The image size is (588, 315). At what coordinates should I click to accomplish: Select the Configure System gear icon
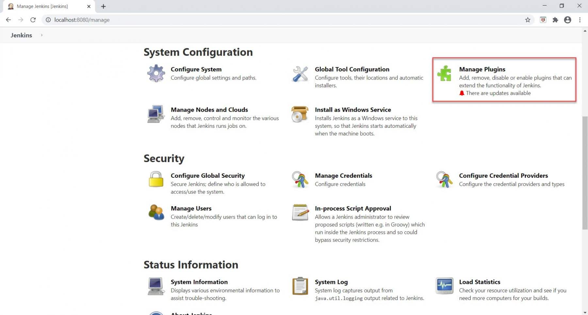[x=156, y=73]
